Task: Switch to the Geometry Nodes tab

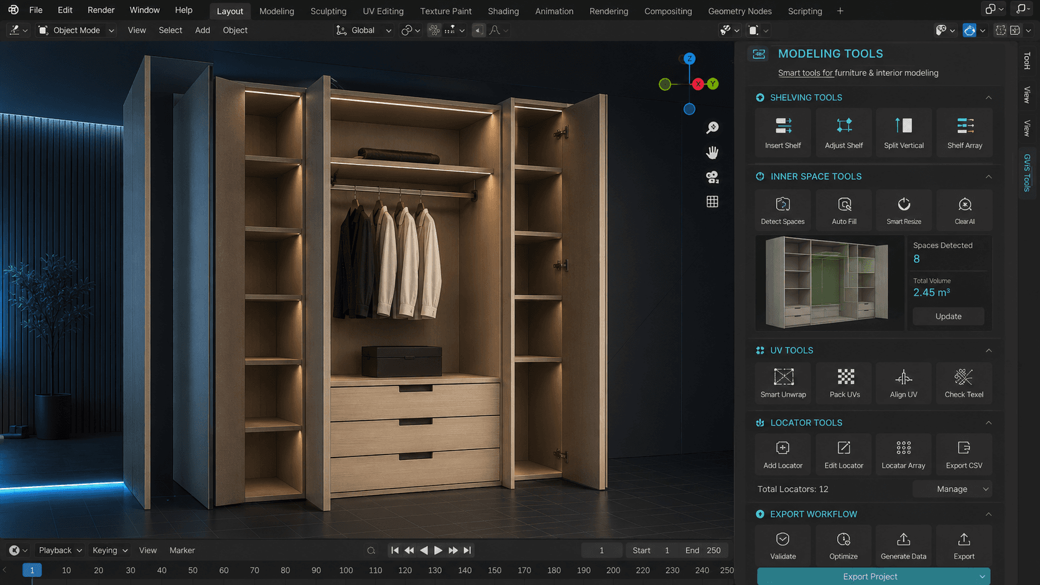Action: [740, 11]
